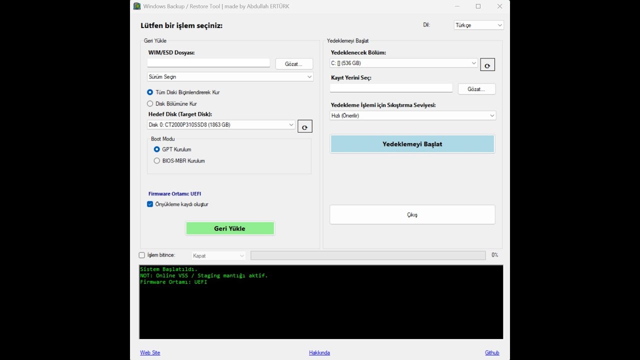The image size is (640, 360).
Task: Open the Web Site link
Action: [150, 352]
